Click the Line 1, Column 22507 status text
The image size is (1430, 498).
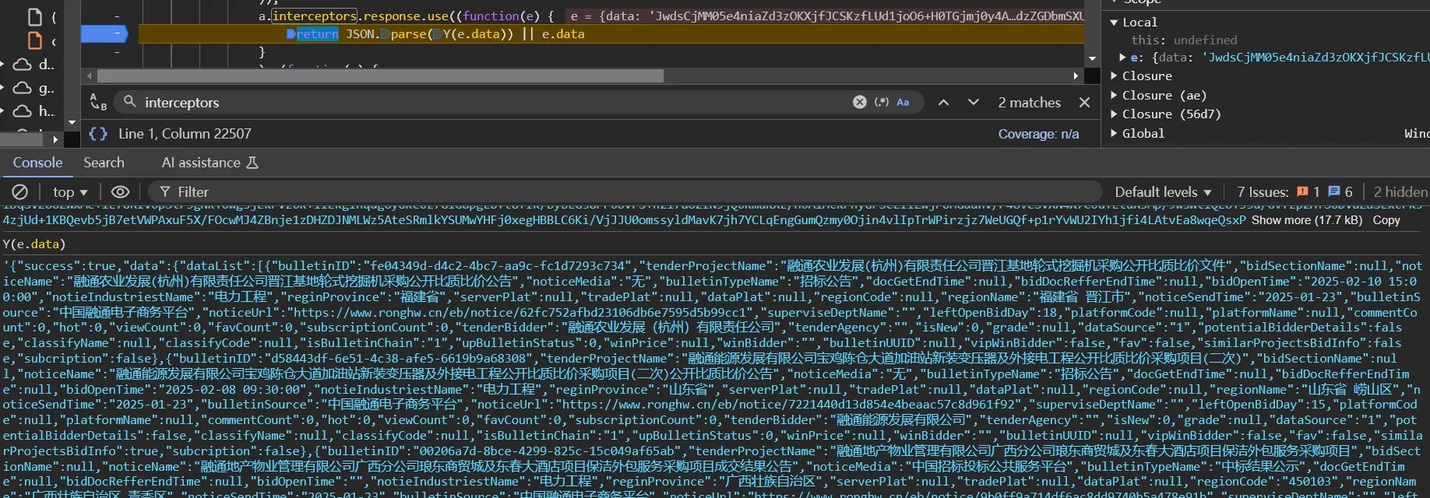(185, 134)
